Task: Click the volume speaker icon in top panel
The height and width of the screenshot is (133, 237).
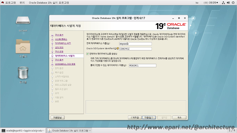Action: click(228, 3)
